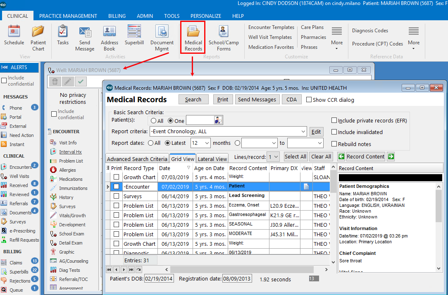Click the Search button
Screen dimensions: 448x295
click(193, 100)
